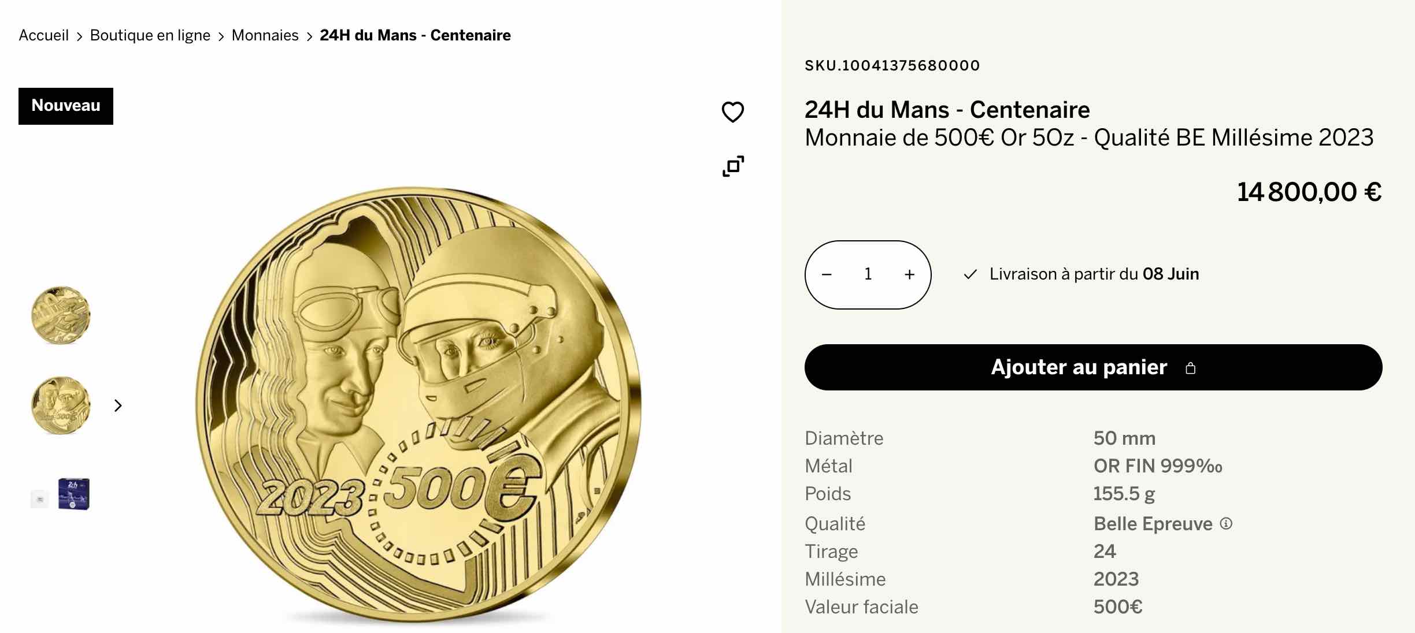The image size is (1415, 633).
Task: Click the main gold coin image
Action: coord(418,405)
